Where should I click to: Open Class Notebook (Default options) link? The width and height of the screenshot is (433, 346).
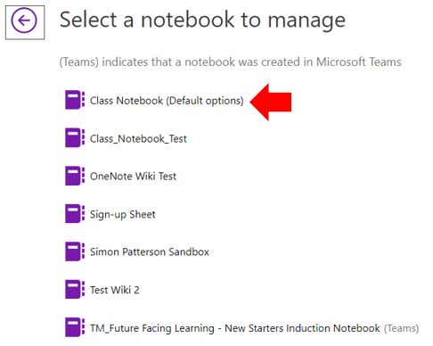167,101
